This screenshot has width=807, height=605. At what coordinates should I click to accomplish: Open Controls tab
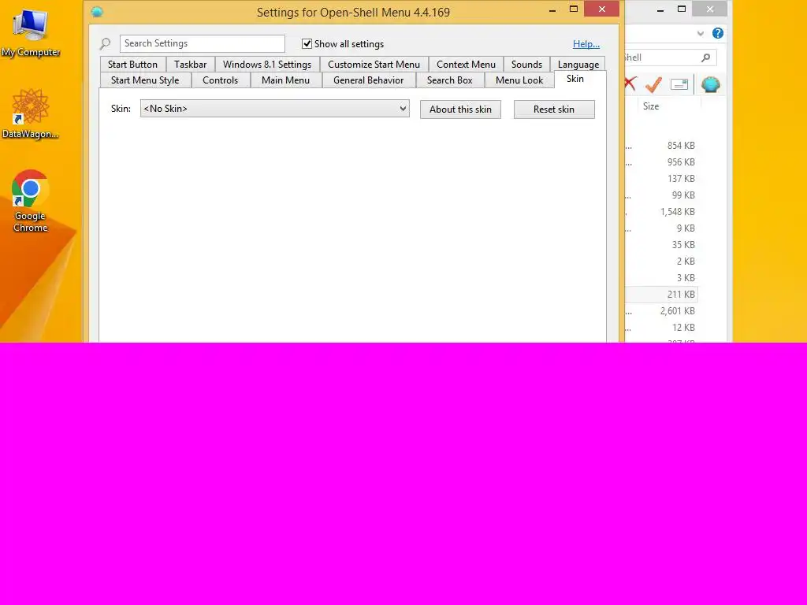coord(221,80)
